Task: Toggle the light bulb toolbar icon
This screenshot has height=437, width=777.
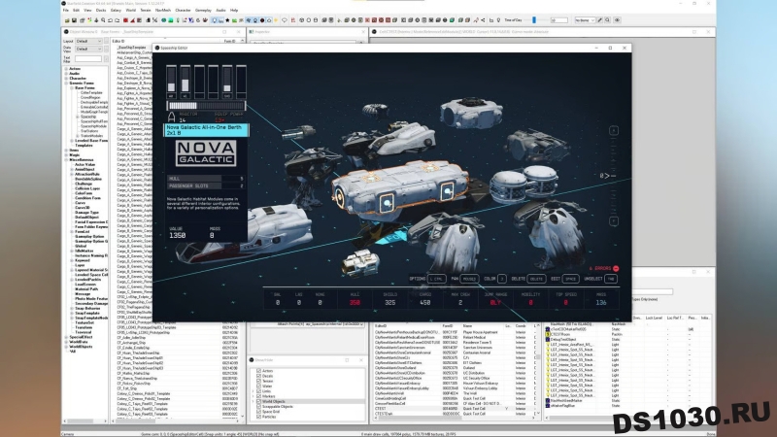Action: pos(215,20)
